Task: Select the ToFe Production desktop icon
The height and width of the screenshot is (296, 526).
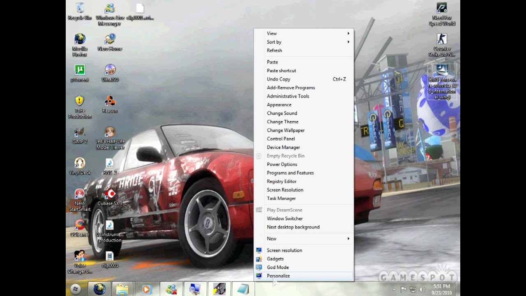Action: (80, 107)
